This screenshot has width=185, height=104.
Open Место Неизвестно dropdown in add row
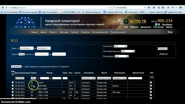(104, 78)
